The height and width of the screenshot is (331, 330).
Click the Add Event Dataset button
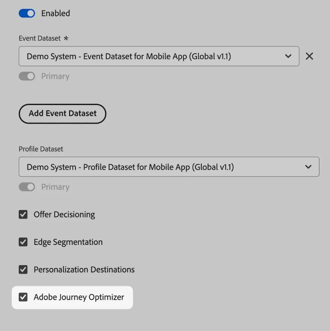(x=63, y=114)
